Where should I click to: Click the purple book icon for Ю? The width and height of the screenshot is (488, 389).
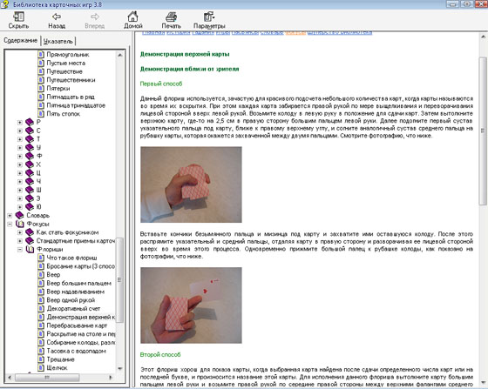click(30, 207)
